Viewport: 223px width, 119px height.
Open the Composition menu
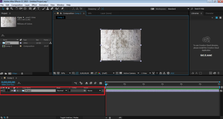17,5
